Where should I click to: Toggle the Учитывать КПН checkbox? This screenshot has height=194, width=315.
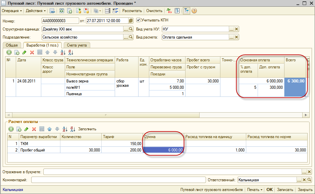pos(138,20)
